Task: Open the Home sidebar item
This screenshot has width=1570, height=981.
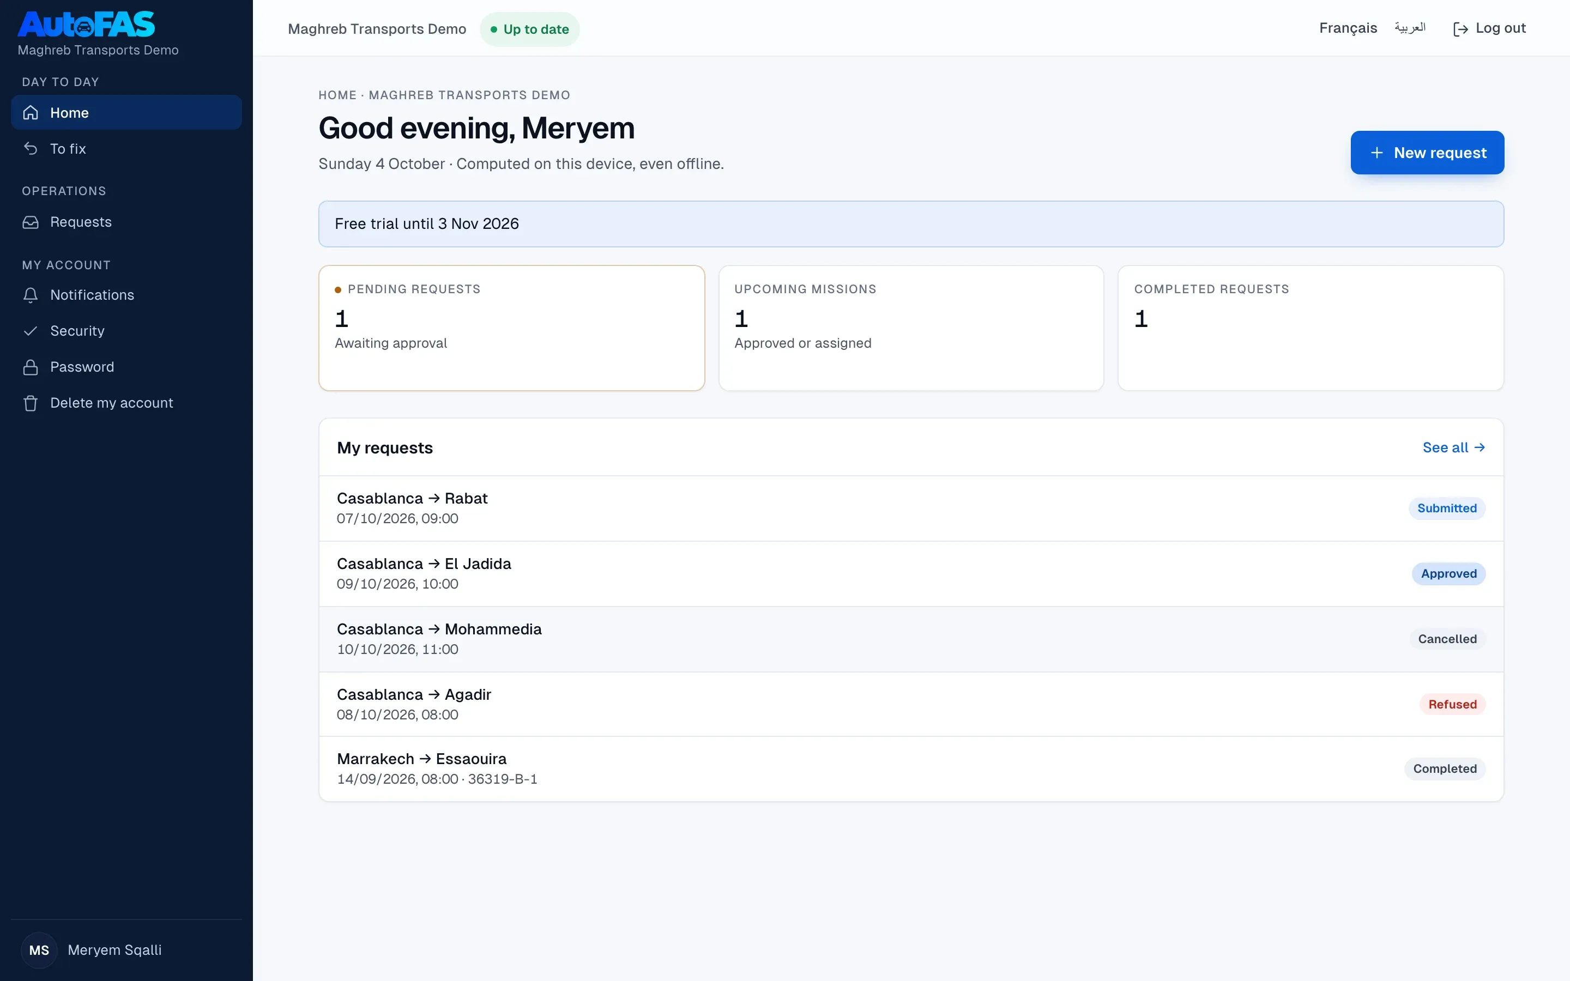Action: click(126, 112)
